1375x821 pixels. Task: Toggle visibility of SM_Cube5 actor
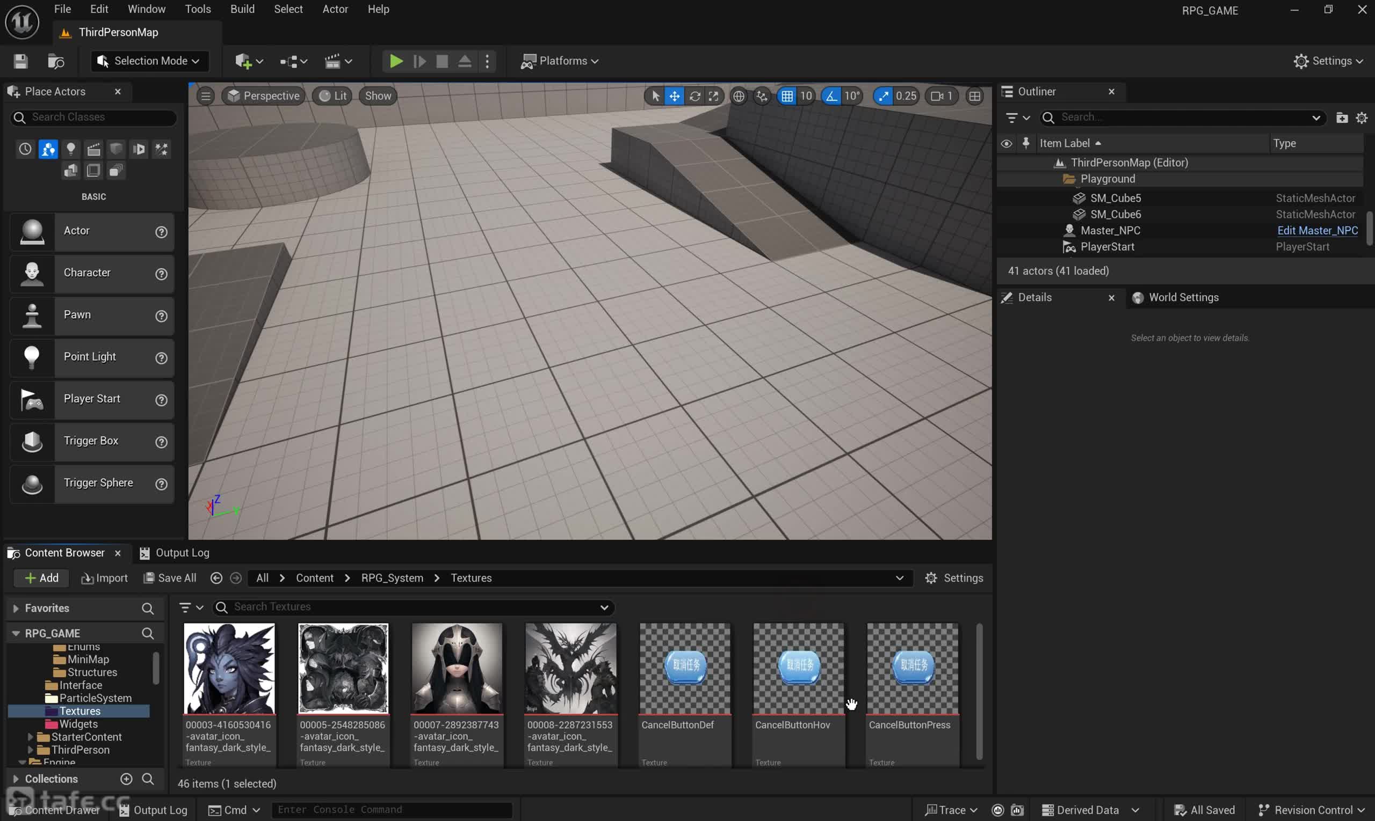[1007, 199]
